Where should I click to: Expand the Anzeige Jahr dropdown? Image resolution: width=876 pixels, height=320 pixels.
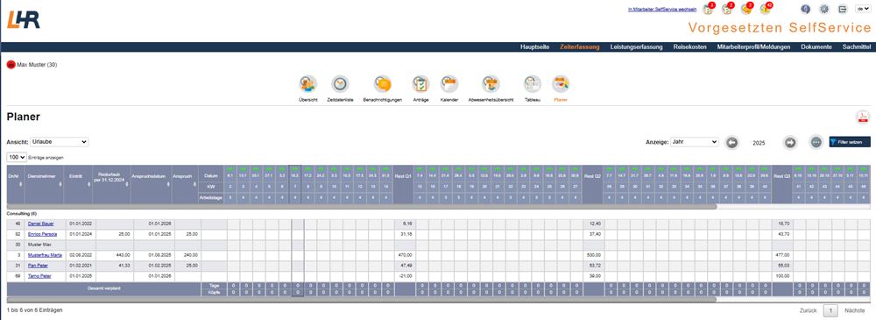[x=695, y=142]
